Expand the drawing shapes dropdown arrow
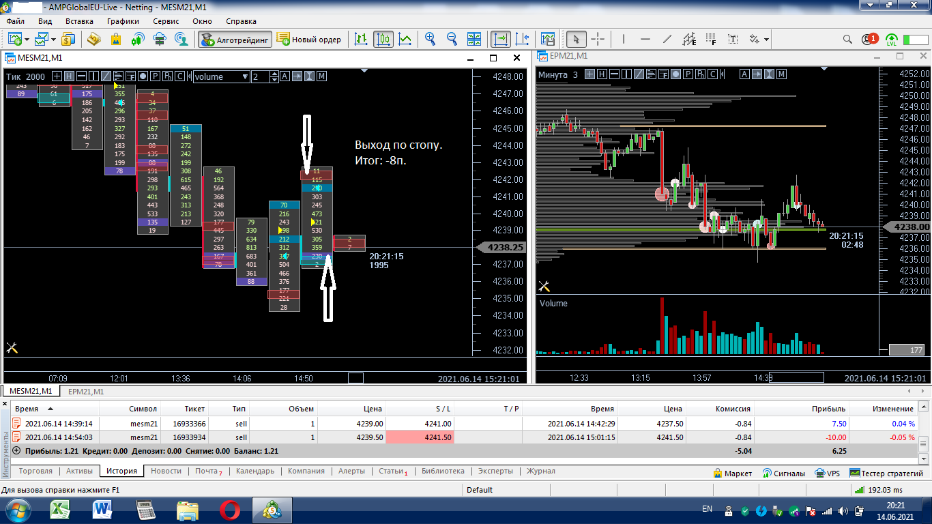 (x=767, y=40)
